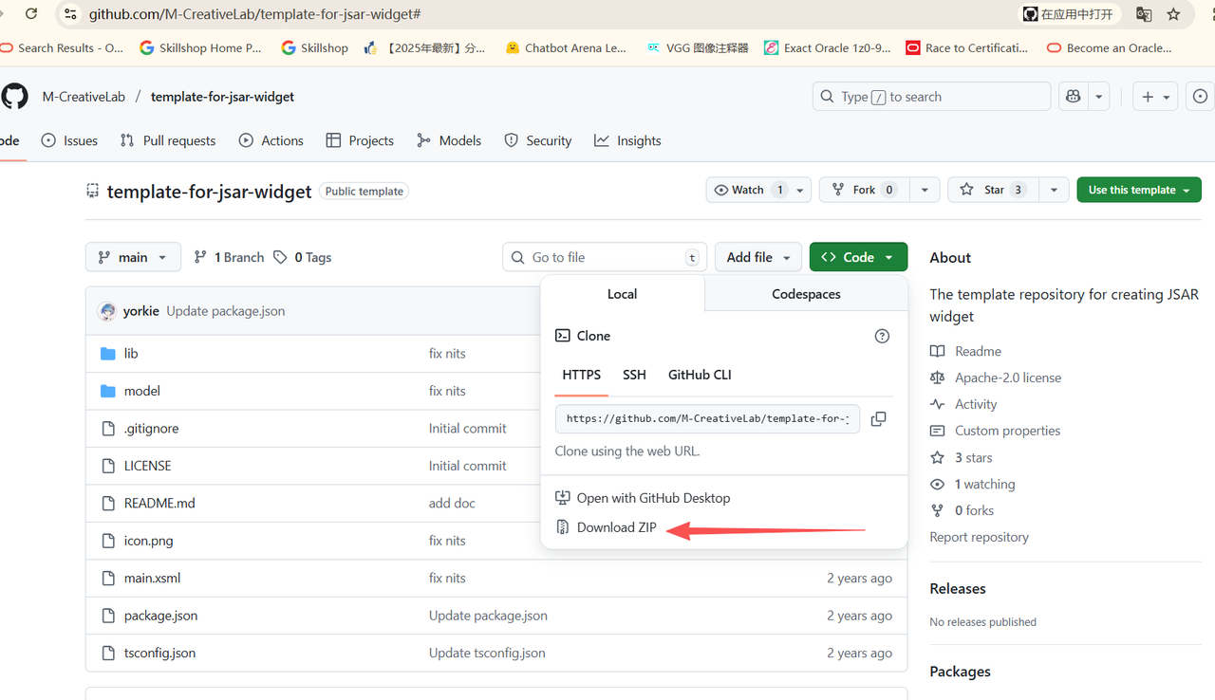This screenshot has width=1215, height=700.
Task: Open package.json file
Action: [161, 616]
